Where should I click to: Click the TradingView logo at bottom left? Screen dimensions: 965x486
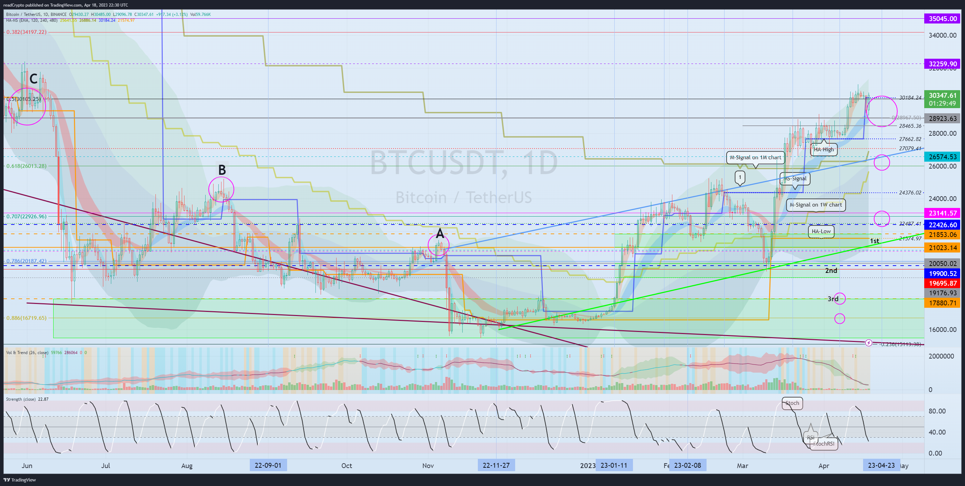click(19, 480)
